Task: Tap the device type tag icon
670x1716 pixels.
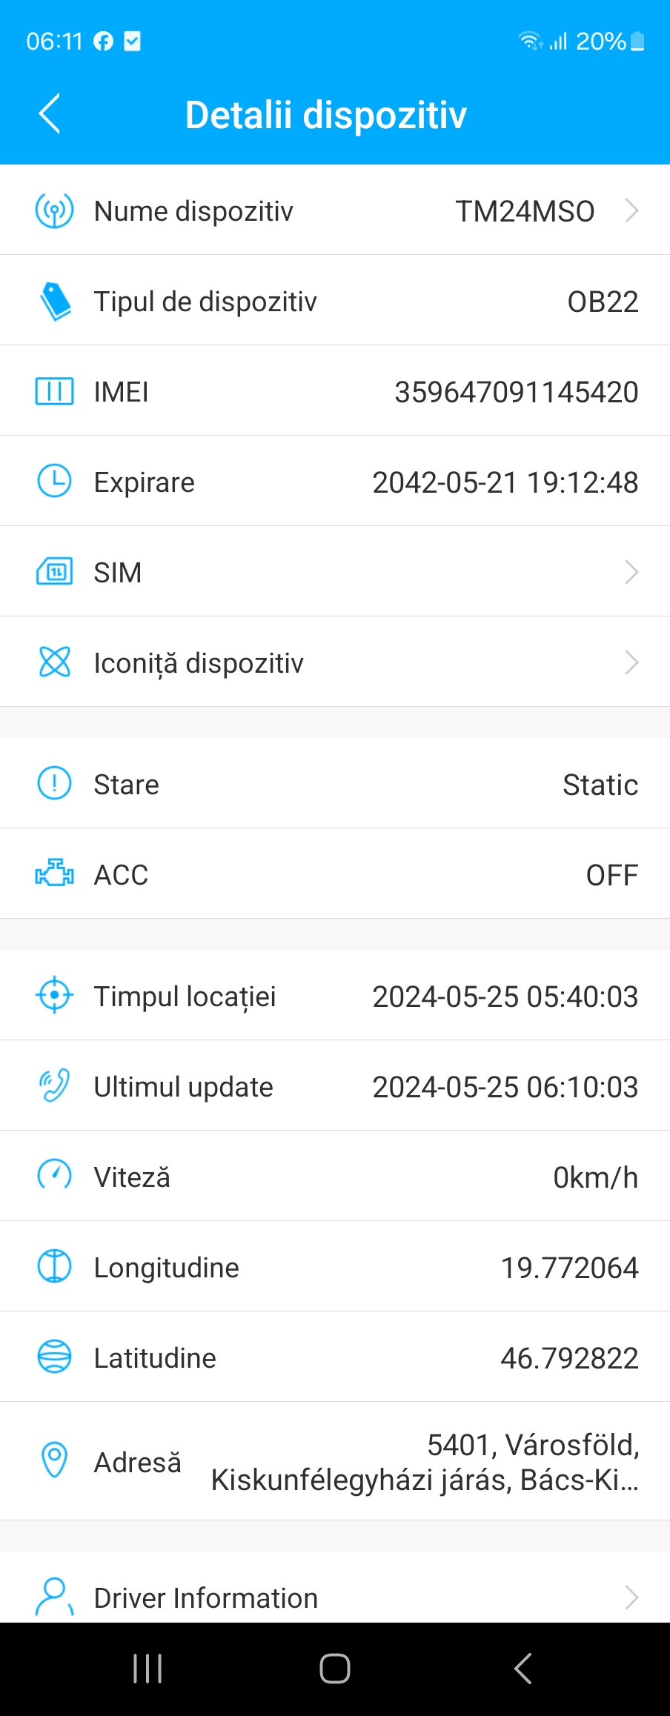Action: [54, 302]
